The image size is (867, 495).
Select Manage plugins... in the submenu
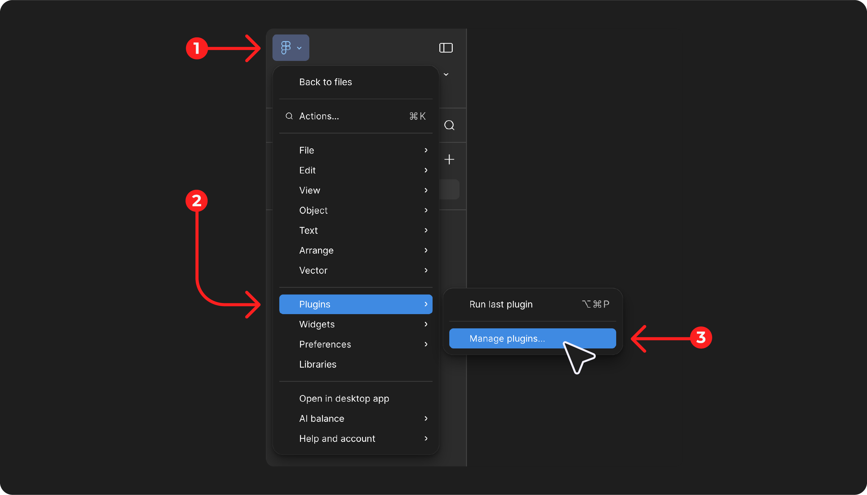[x=507, y=339]
